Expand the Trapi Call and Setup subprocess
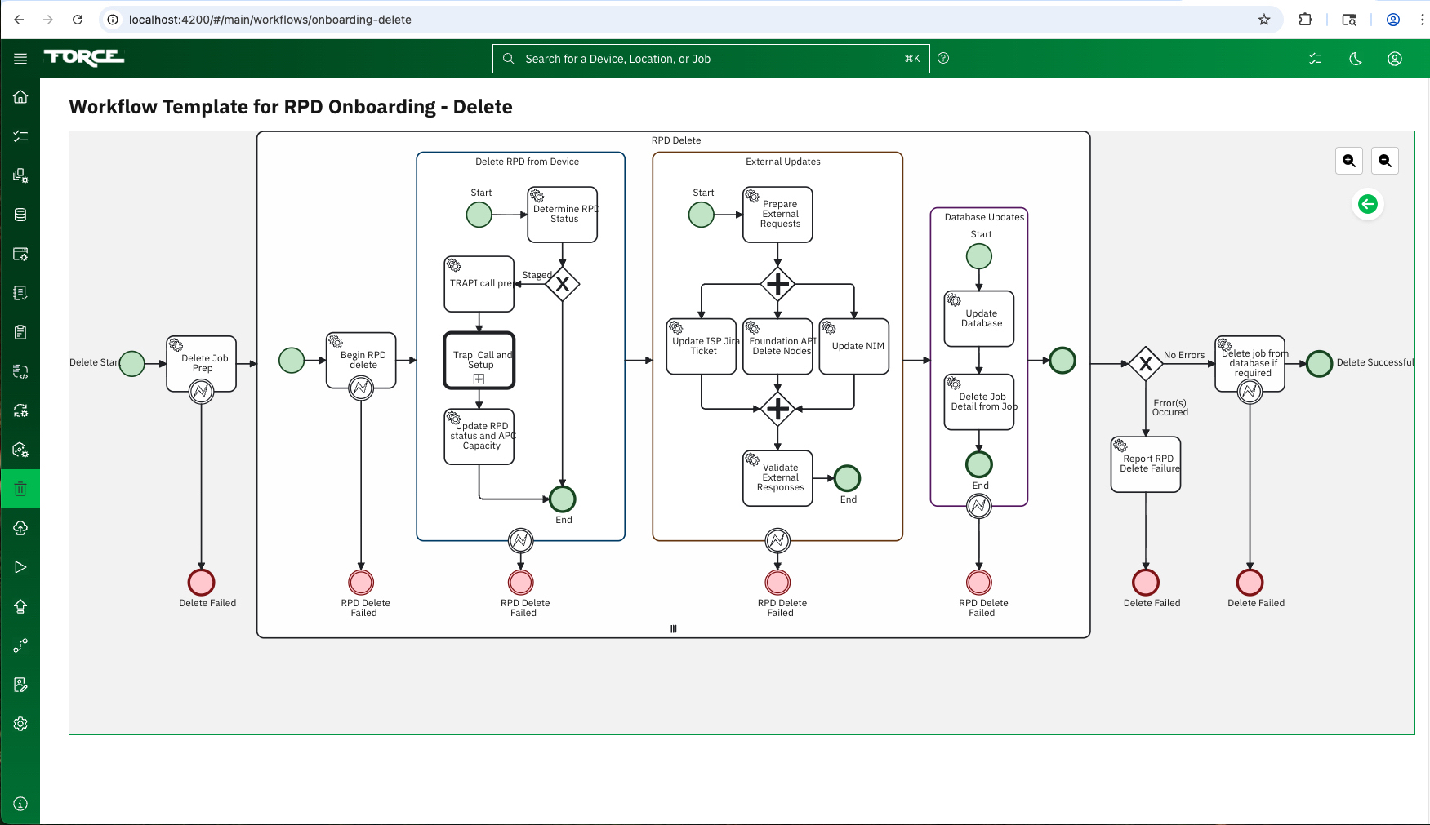Screen dimensions: 1430x825 point(479,378)
